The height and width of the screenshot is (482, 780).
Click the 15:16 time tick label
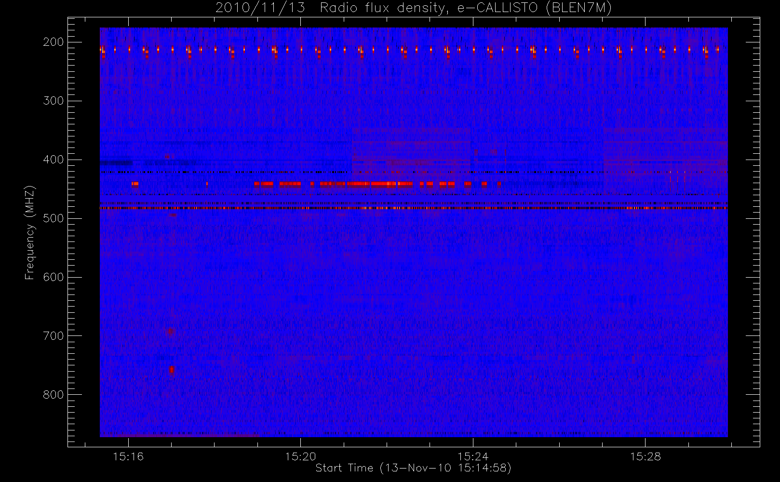click(x=128, y=456)
